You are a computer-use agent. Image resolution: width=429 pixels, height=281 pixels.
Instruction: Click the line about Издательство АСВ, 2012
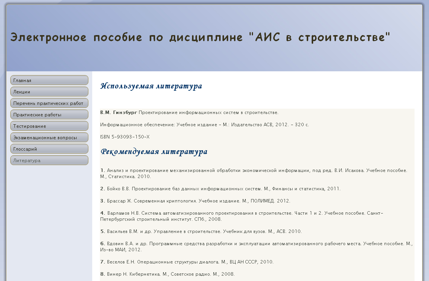click(x=204, y=125)
